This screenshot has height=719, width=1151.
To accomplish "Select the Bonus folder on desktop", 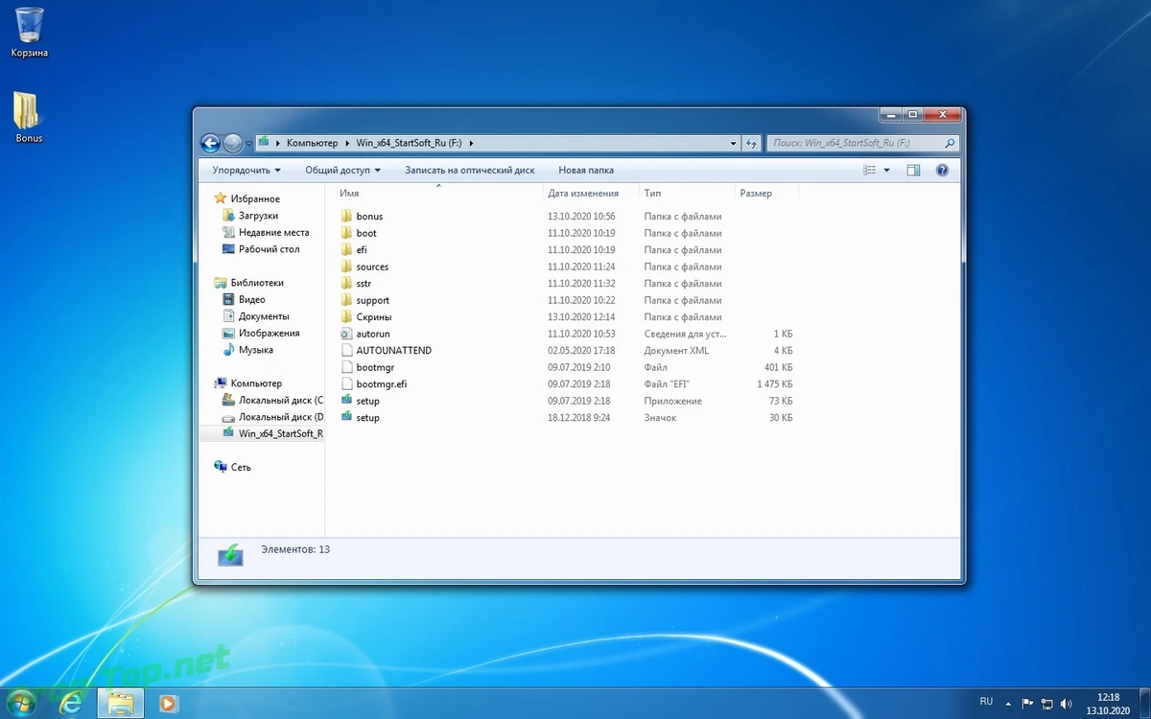I will click(29, 116).
